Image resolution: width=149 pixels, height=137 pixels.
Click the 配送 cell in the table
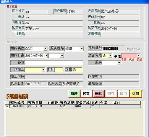tap(67, 106)
